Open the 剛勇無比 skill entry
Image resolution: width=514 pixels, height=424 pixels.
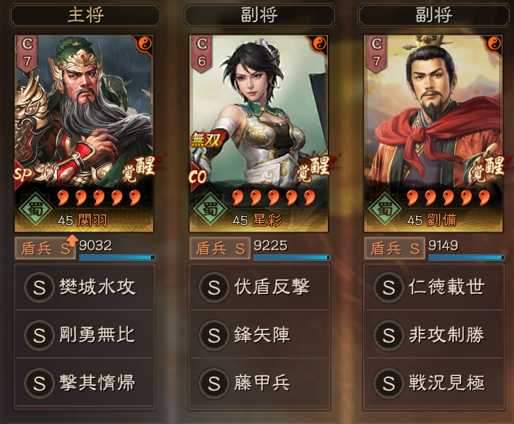[x=85, y=334]
